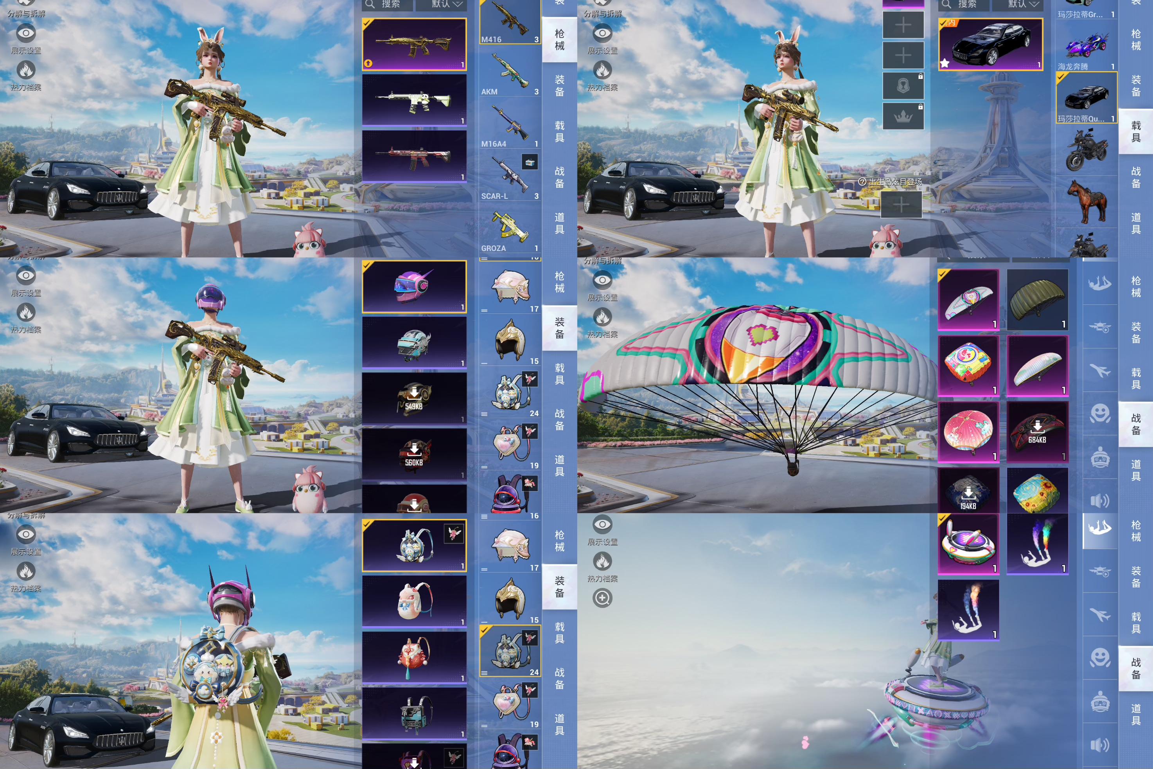
Task: Select the rainbow smoke skydive trail
Action: [1037, 544]
